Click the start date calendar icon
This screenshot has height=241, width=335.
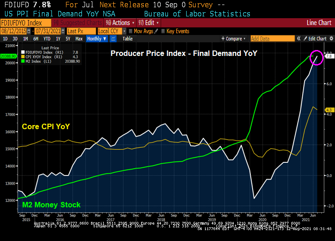click(29, 31)
